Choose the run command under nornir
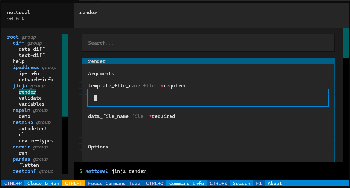The height and width of the screenshot is (188, 350). (23, 153)
